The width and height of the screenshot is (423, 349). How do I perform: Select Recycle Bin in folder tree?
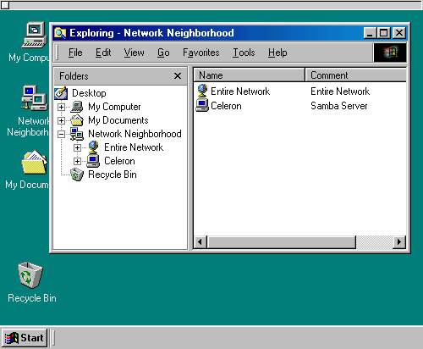(x=113, y=174)
